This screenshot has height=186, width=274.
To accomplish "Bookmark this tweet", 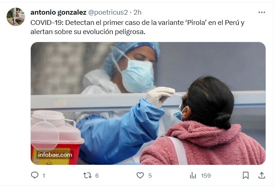I will pos(246,175).
